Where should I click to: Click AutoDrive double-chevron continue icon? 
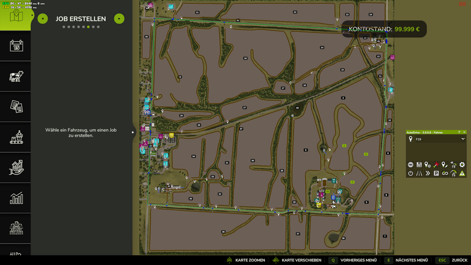coord(427,173)
